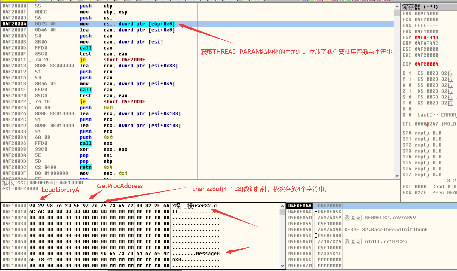The image size is (457, 271).
Task: Click the 寄存器 (FPU) registers header
Action: (429, 7)
